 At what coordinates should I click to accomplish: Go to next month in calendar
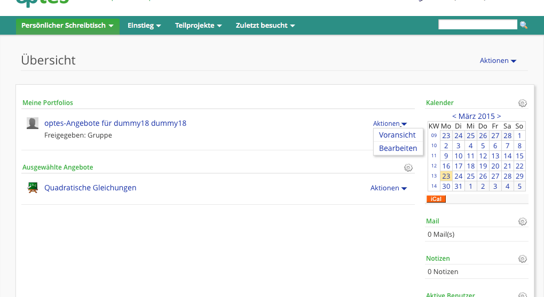tap(499, 116)
